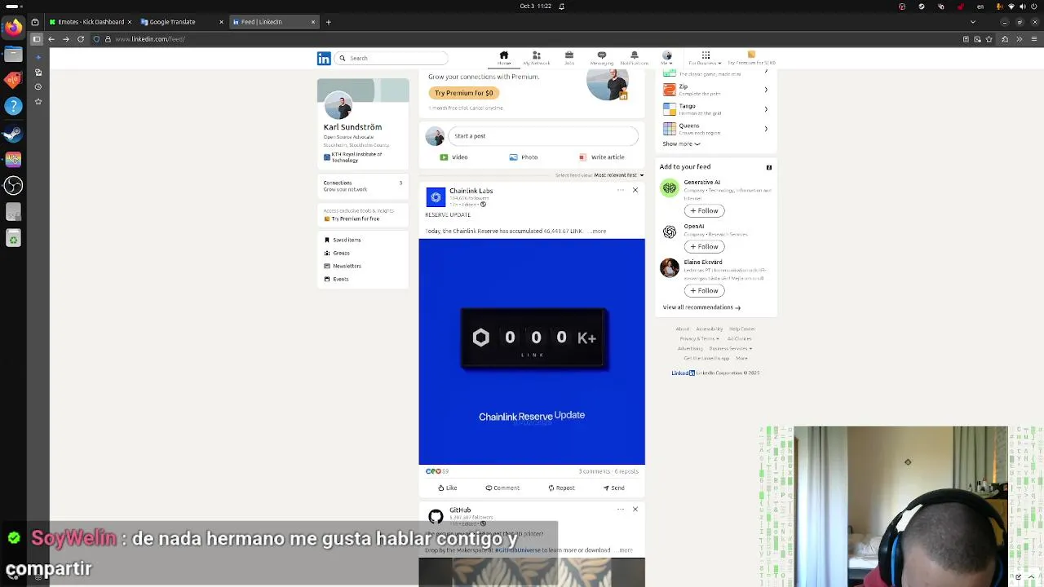The height and width of the screenshot is (587, 1044).
Task: Open a new browser tab
Action: [x=329, y=22]
